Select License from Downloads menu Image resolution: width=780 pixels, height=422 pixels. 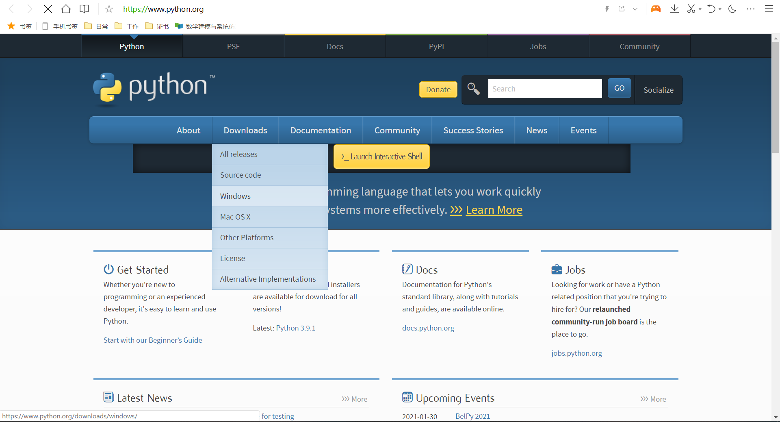pyautogui.click(x=270, y=258)
